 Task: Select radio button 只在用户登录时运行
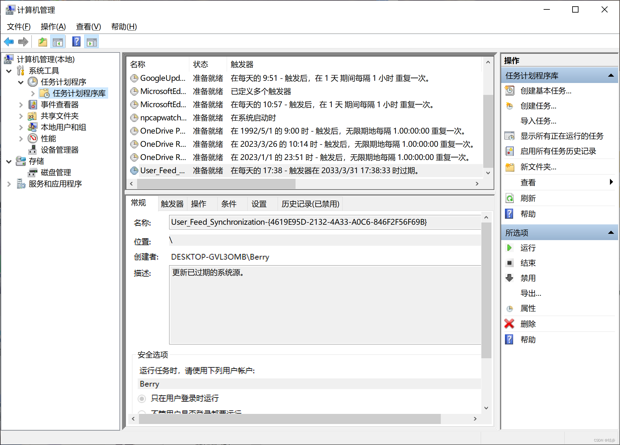[142, 398]
